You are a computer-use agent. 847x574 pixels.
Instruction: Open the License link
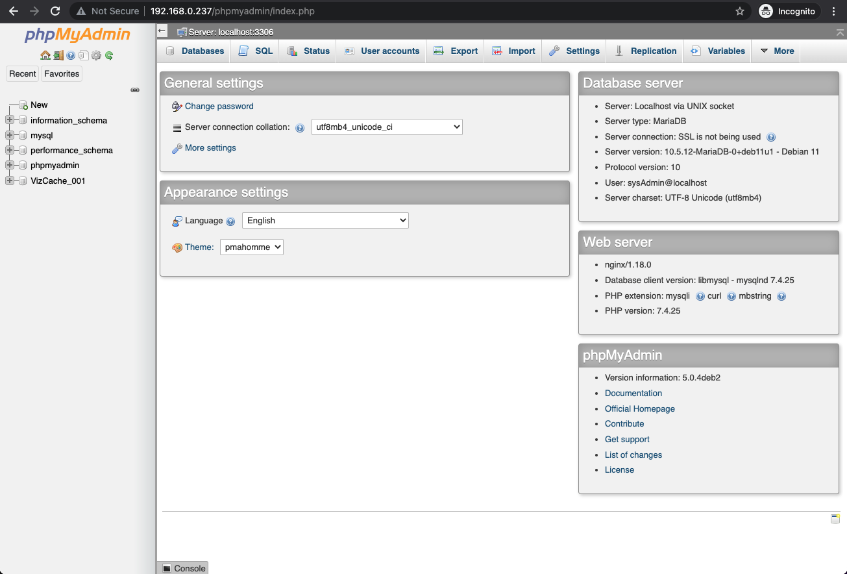(x=619, y=470)
